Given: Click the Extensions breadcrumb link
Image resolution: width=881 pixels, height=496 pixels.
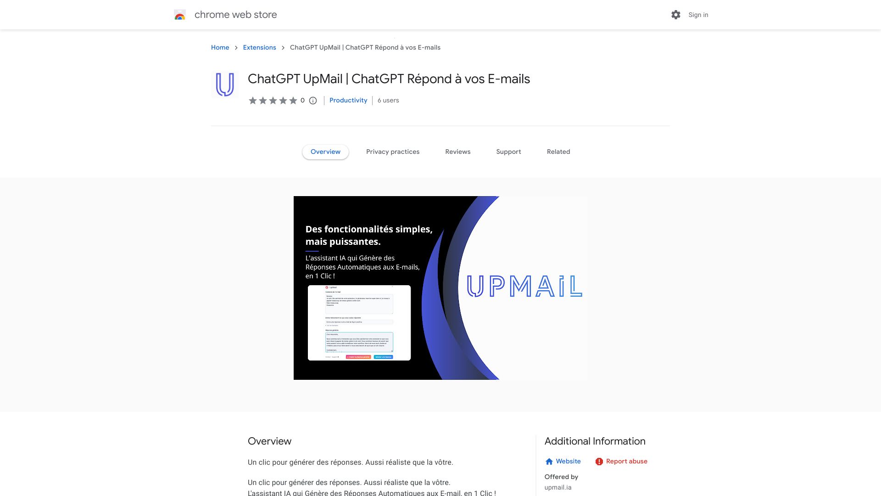Looking at the screenshot, I should (x=259, y=47).
